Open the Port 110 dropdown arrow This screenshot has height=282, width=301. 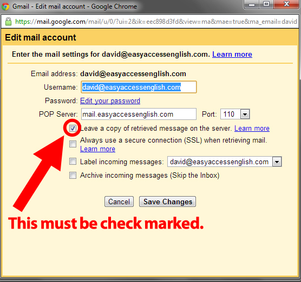pyautogui.click(x=245, y=115)
